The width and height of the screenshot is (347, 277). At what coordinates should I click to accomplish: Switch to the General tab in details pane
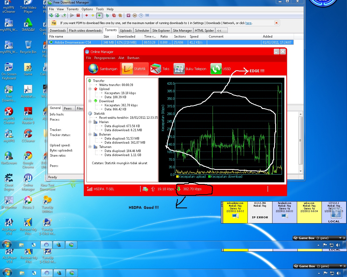pos(55,108)
